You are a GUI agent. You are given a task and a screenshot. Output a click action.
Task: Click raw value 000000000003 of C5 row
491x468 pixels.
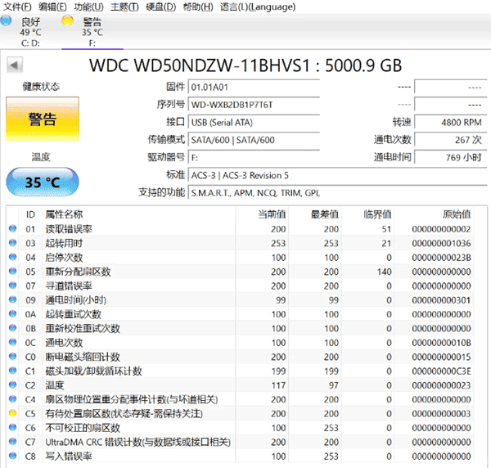(441, 413)
